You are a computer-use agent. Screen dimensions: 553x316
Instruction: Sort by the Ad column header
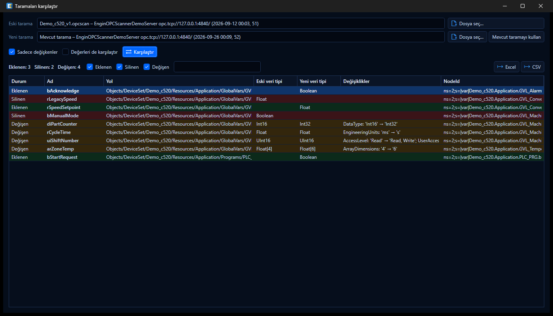74,81
